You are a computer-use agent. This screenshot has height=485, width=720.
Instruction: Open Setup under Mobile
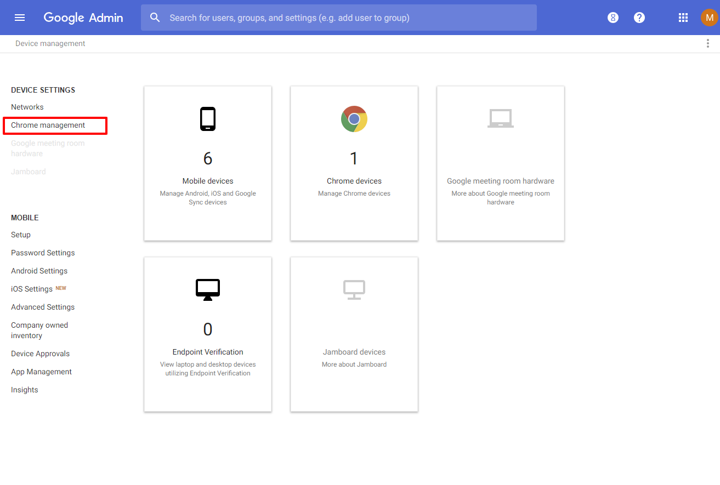coord(21,235)
